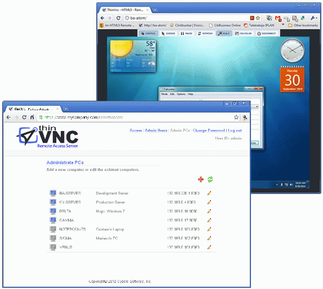
Task: Toggle 256 Color mode in the remote toolbar
Action: click(x=243, y=33)
